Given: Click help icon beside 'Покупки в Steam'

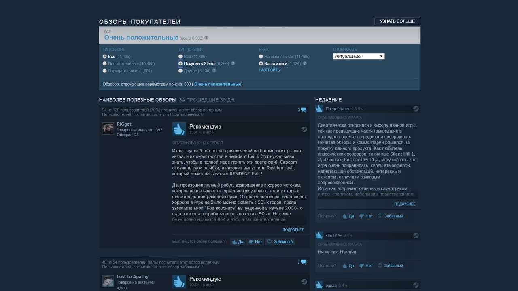Looking at the screenshot, I should [x=233, y=63].
